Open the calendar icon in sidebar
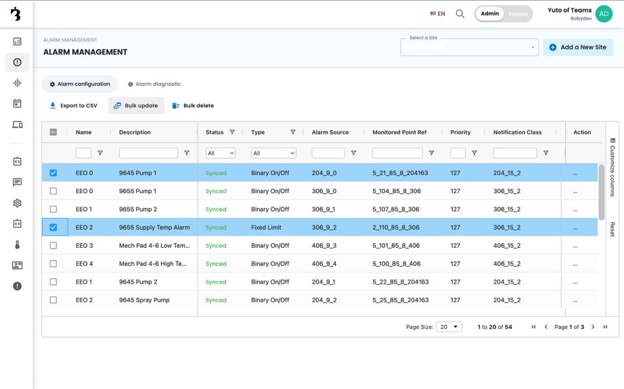The width and height of the screenshot is (624, 389). coord(17,103)
